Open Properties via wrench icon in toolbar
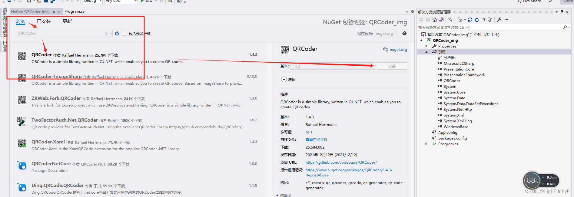 coord(499,20)
